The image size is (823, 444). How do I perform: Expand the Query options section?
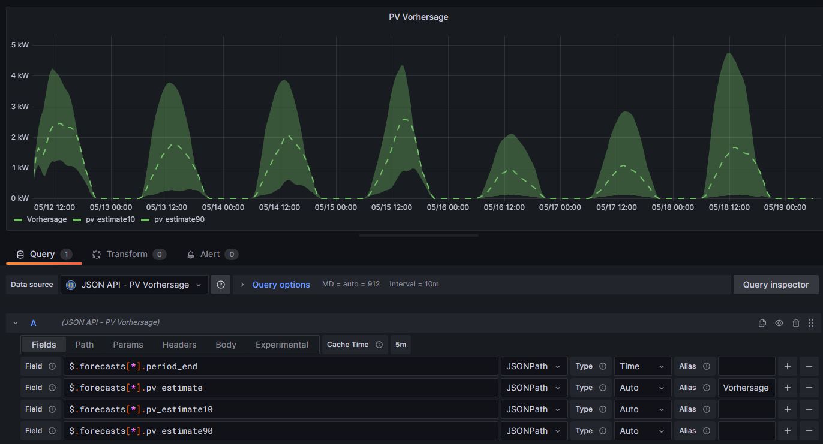point(280,285)
